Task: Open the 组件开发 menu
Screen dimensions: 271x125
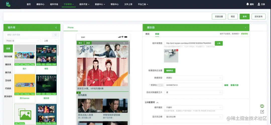Action: coord(84,4)
